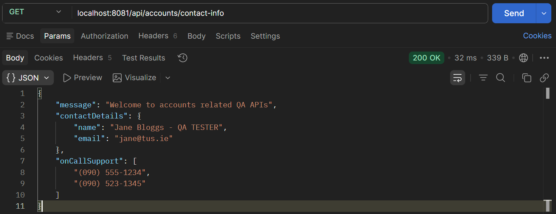
Task: Click the network globe icon
Action: coord(523,58)
